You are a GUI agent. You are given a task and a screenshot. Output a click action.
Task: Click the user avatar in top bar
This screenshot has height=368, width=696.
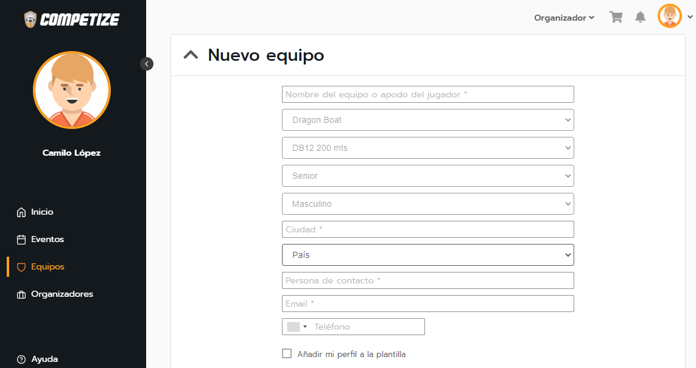670,16
